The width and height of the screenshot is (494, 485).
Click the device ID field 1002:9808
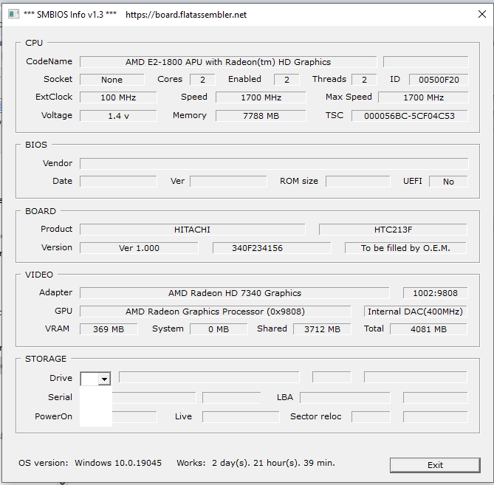[x=435, y=293]
